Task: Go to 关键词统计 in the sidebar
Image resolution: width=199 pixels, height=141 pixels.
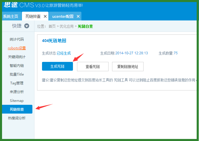Action: 17,57
